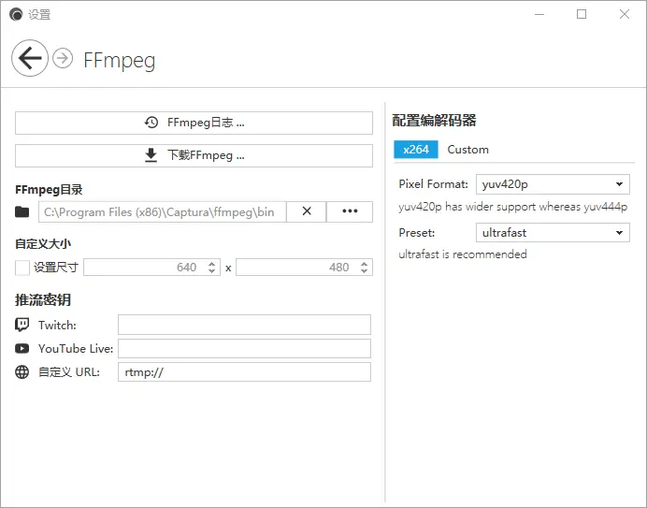The image size is (647, 508).
Task: Click the 'ultrafast is recommended' hint text
Action: pyautogui.click(x=463, y=254)
